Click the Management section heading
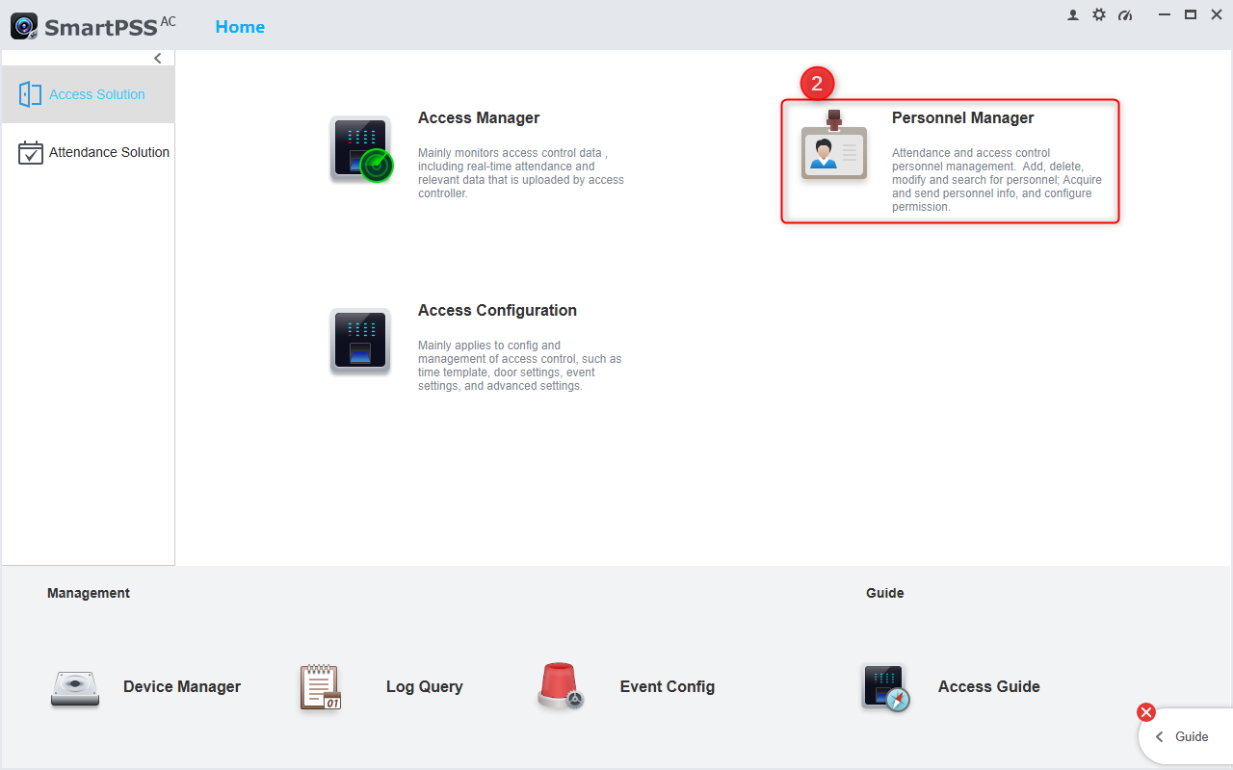The width and height of the screenshot is (1233, 770). pos(89,593)
